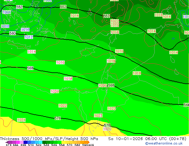Screen dimensions: 189x146
Task: Click the red 1020 label beside 568
Action: tap(103, 86)
